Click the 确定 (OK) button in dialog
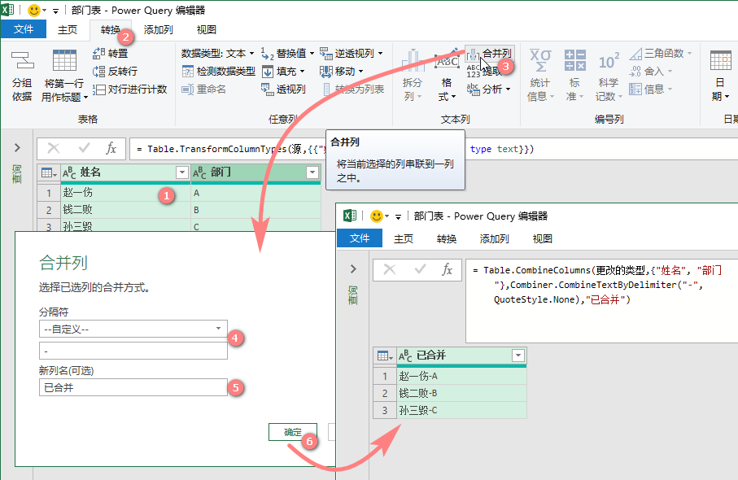The width and height of the screenshot is (738, 480). (x=292, y=433)
